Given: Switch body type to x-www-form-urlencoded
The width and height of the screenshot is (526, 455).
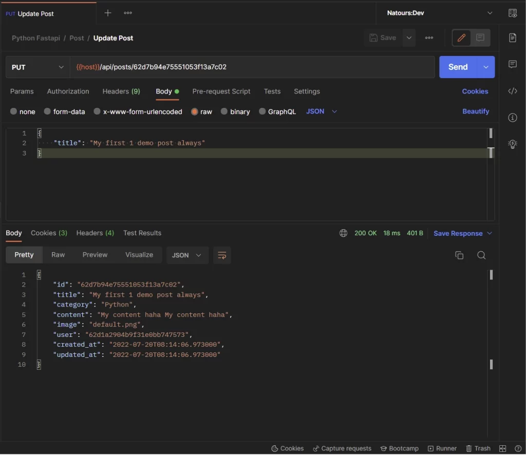Looking at the screenshot, I should (x=138, y=111).
